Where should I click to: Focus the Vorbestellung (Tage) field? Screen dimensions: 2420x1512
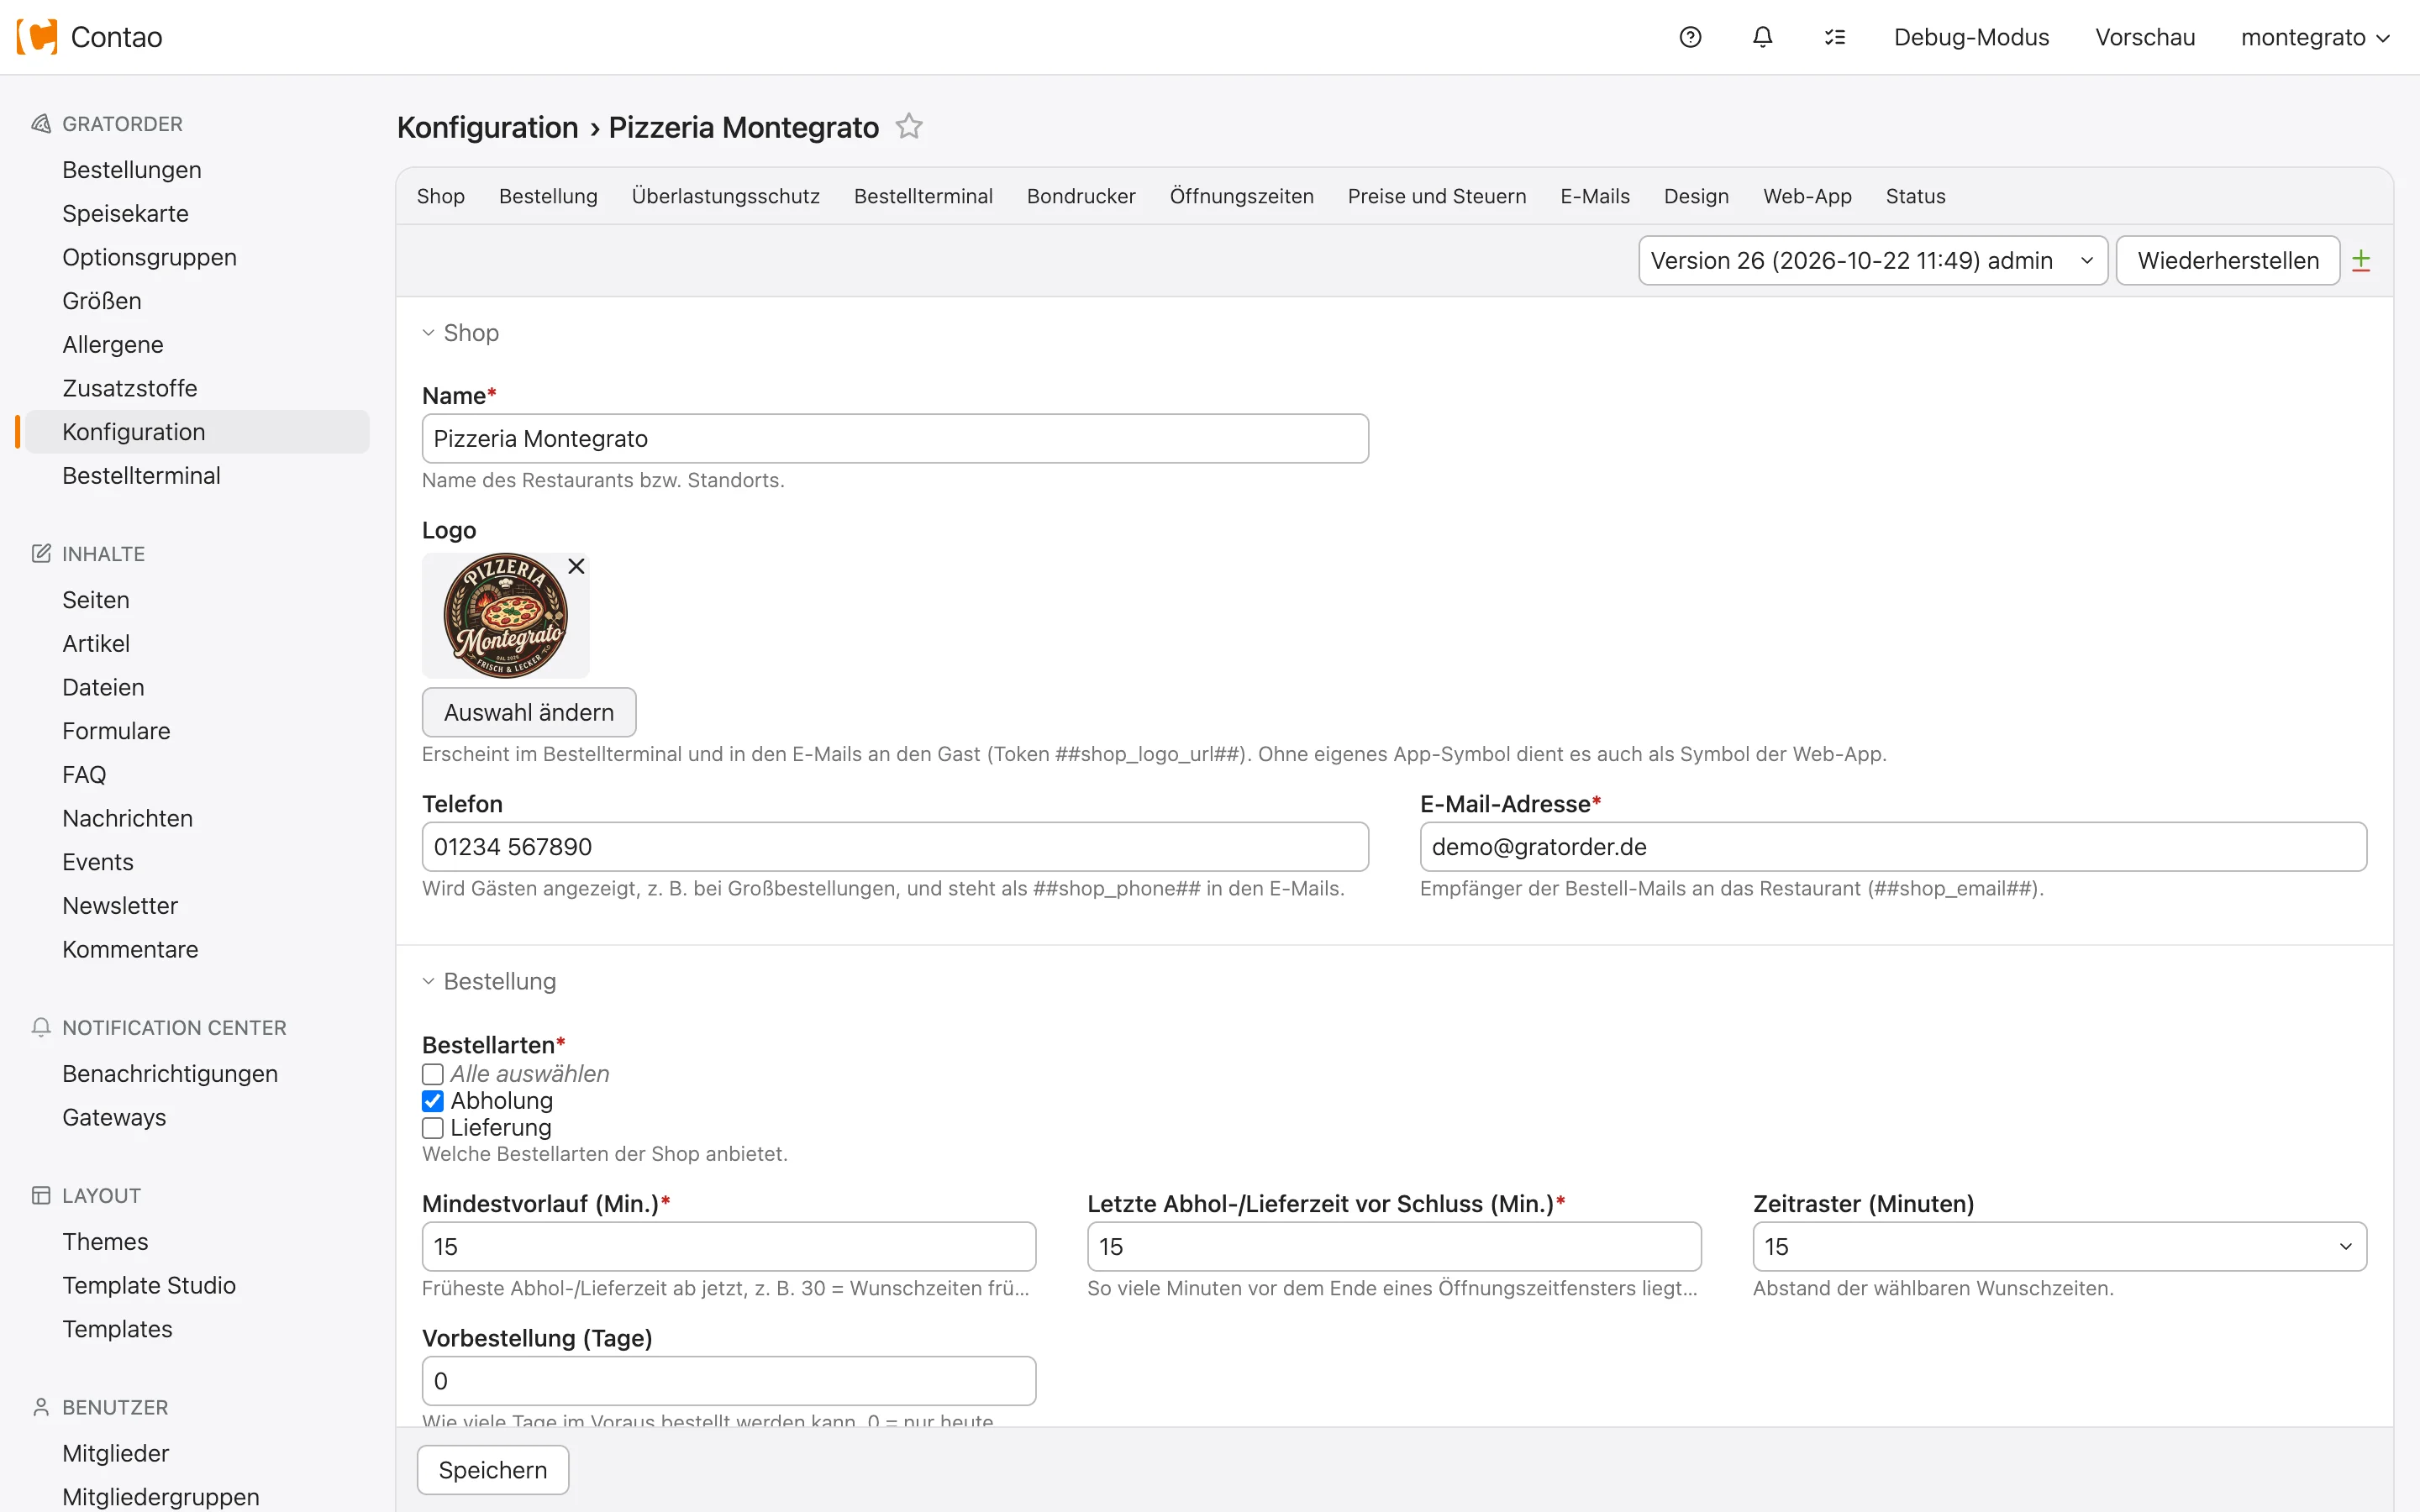728,1381
